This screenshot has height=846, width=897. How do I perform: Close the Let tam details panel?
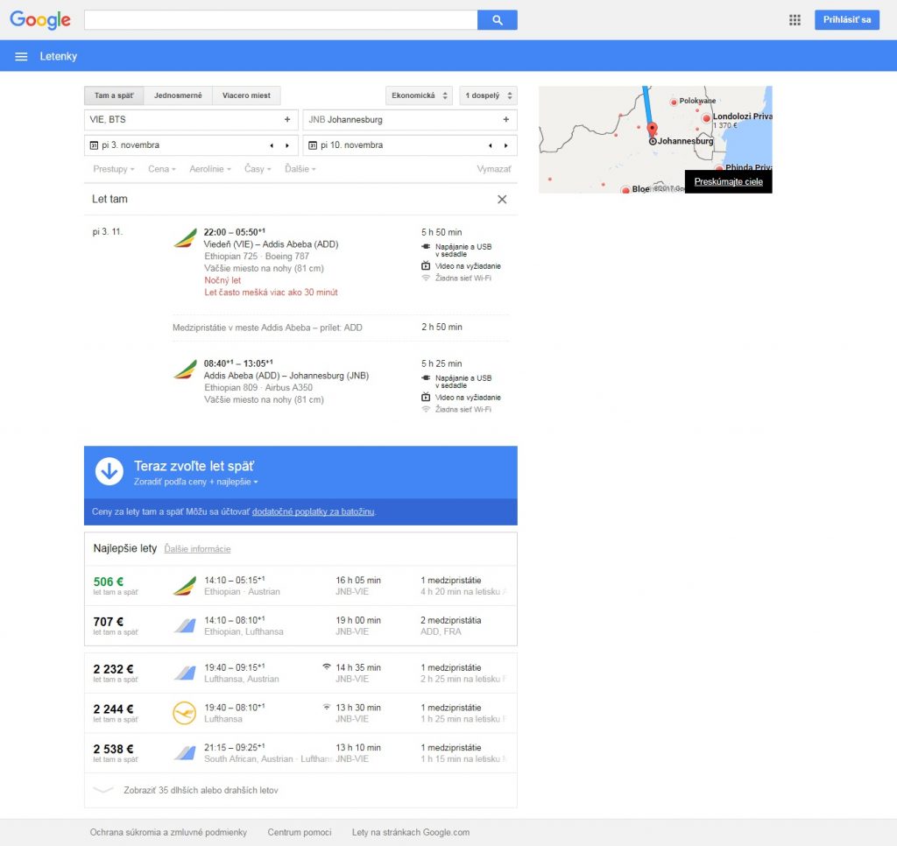click(x=502, y=199)
